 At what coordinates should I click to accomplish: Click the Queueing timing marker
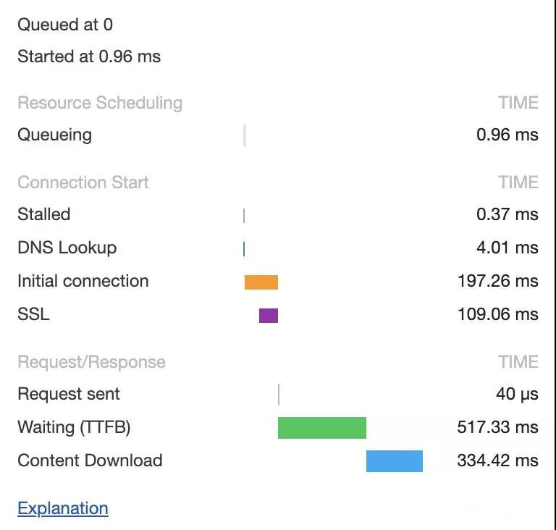click(245, 135)
